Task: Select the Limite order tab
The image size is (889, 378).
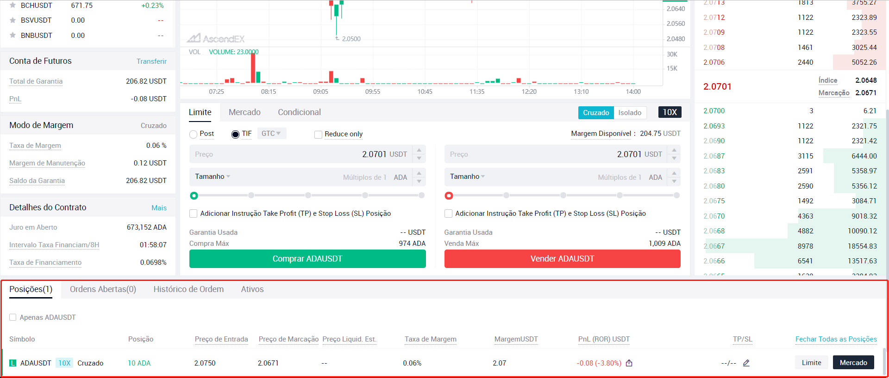Action: click(200, 112)
